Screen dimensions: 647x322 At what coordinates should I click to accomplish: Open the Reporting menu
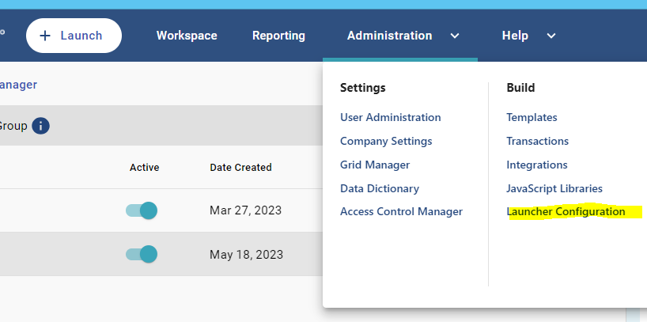coord(278,36)
